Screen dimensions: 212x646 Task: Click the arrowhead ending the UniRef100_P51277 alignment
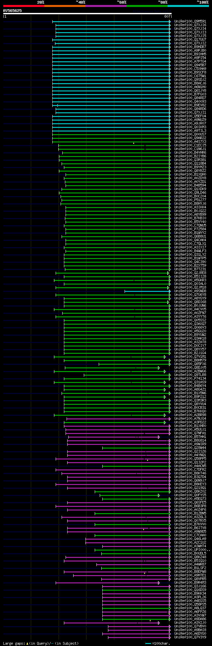(x=170, y=200)
